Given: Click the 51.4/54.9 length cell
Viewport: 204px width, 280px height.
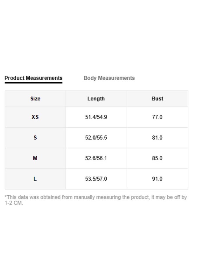Looking at the screenshot, I should click(x=96, y=117).
